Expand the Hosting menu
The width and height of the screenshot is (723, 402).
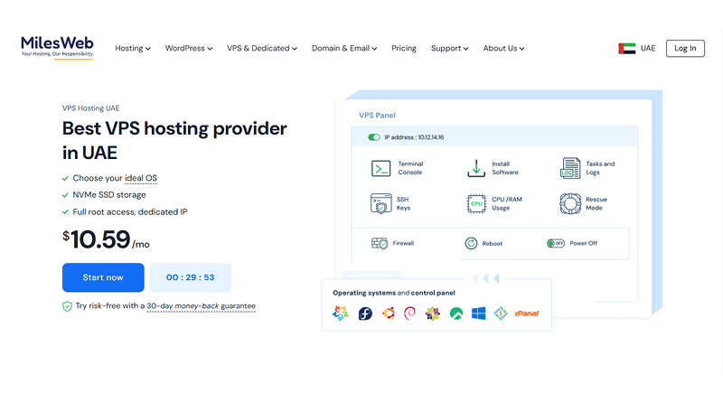(133, 49)
